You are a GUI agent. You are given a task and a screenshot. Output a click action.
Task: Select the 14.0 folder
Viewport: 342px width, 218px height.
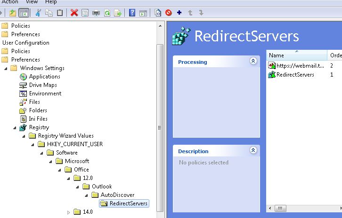click(88, 212)
